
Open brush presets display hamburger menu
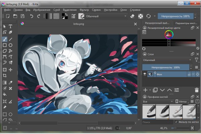pos(192,102)
